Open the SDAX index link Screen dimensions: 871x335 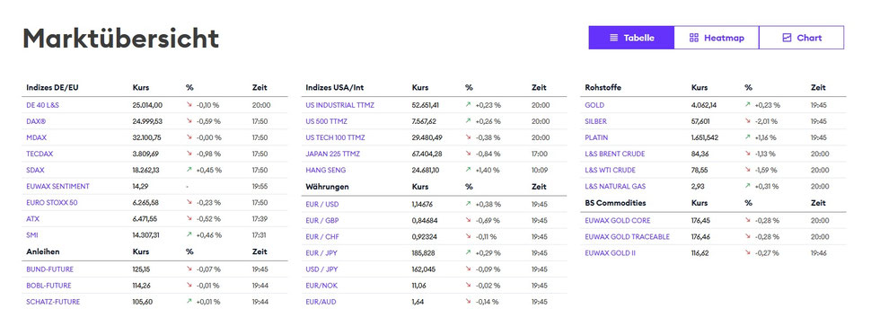pyautogui.click(x=35, y=170)
